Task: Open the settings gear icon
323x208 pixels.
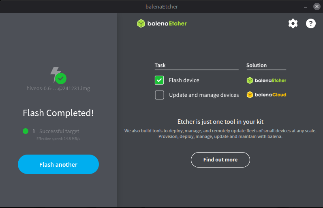Action: (x=293, y=23)
